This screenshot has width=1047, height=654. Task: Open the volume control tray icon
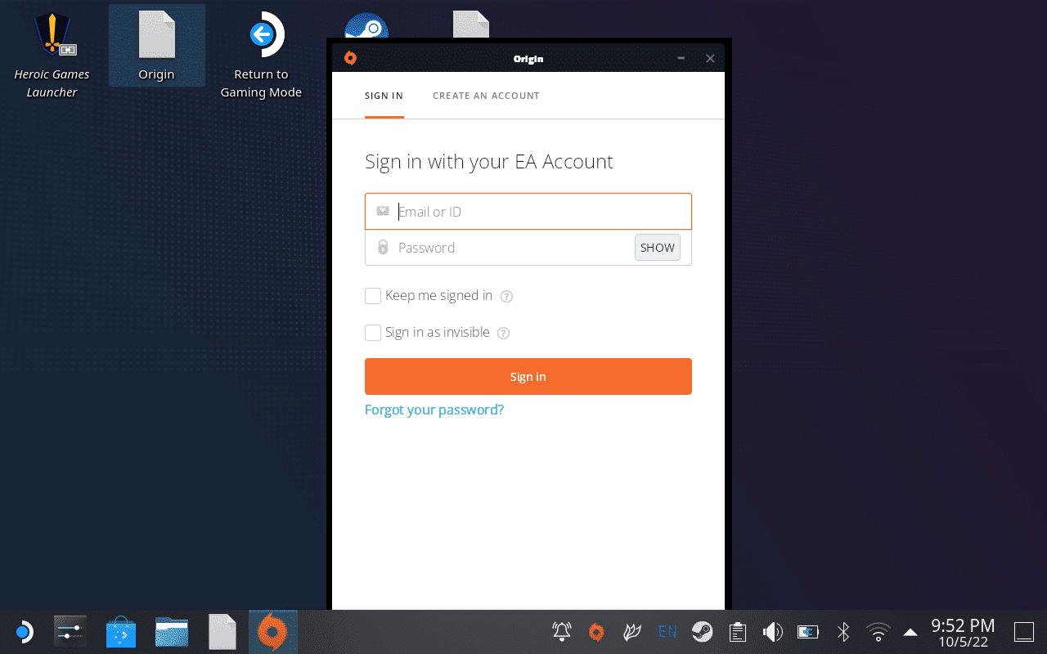click(x=772, y=632)
